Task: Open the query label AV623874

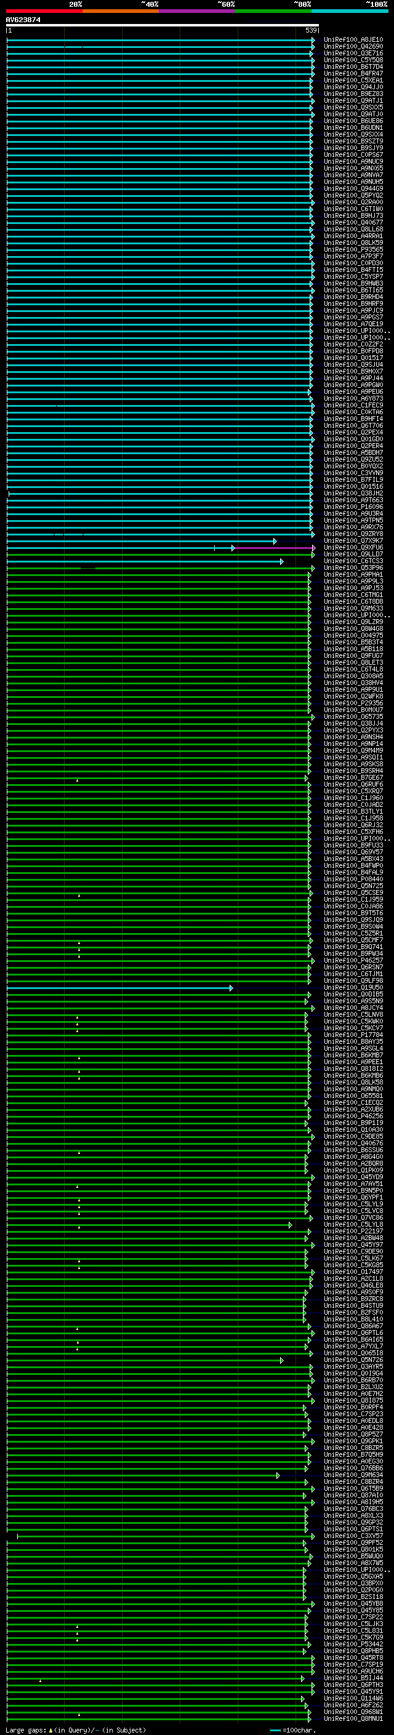Action: pyautogui.click(x=23, y=20)
